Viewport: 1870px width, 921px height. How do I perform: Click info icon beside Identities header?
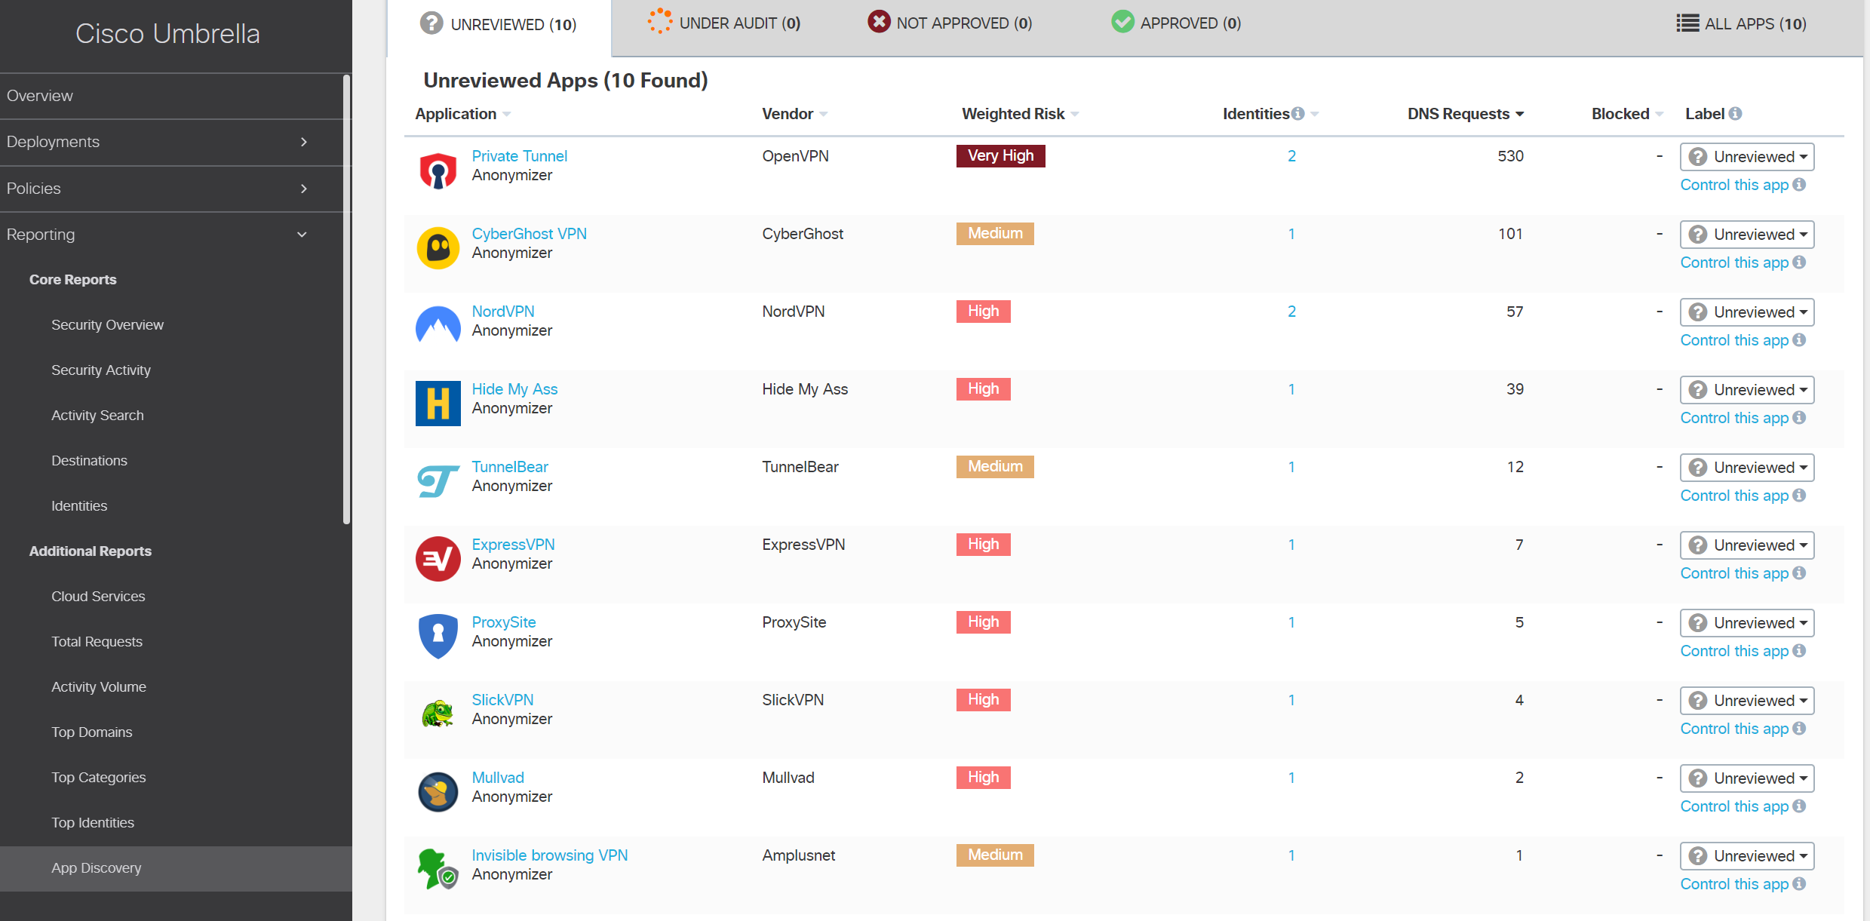coord(1297,114)
